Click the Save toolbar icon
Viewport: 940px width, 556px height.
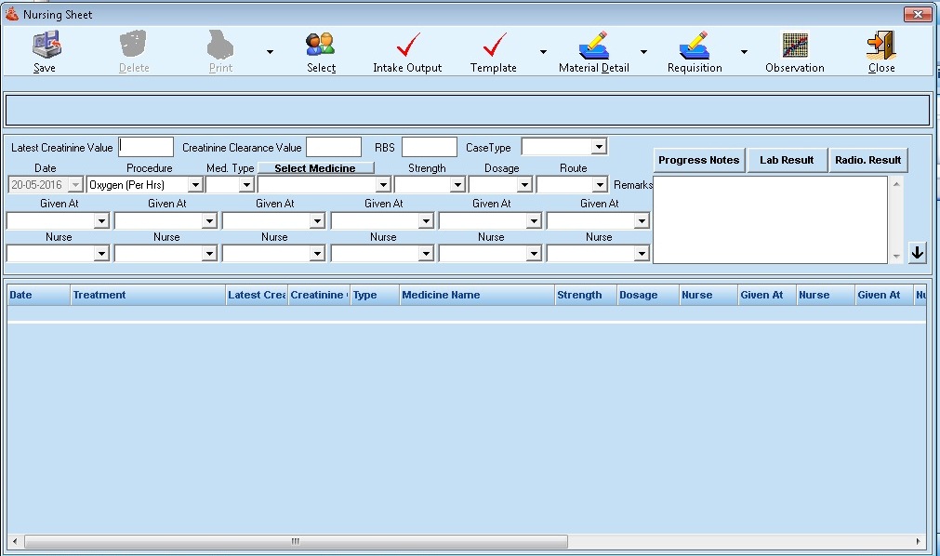pos(45,46)
